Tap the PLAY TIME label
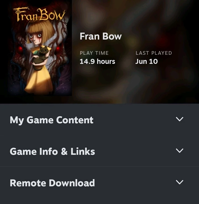The height and width of the screenshot is (204, 199). tap(94, 53)
